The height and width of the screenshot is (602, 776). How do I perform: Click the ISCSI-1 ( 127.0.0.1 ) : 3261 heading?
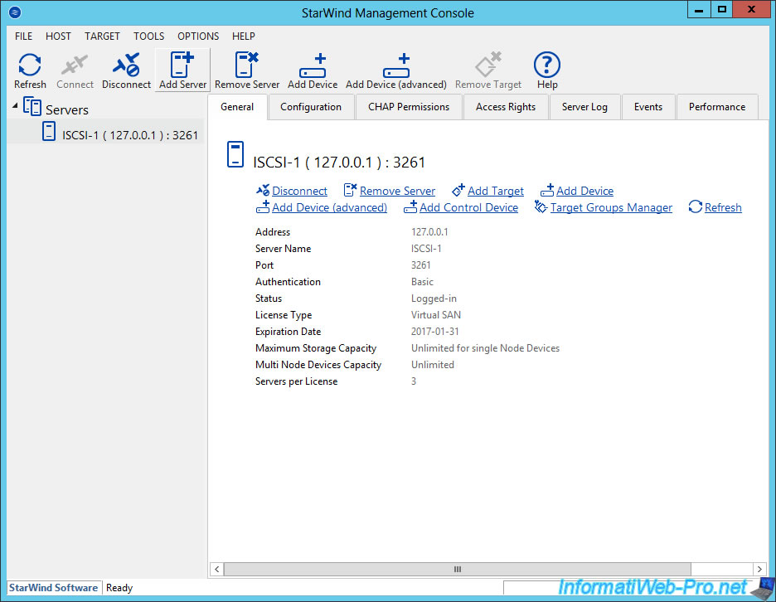pos(339,163)
